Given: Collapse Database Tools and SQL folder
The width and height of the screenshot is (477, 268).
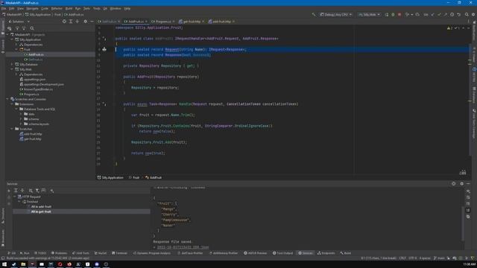Looking at the screenshot, I should pyautogui.click(x=16, y=109).
